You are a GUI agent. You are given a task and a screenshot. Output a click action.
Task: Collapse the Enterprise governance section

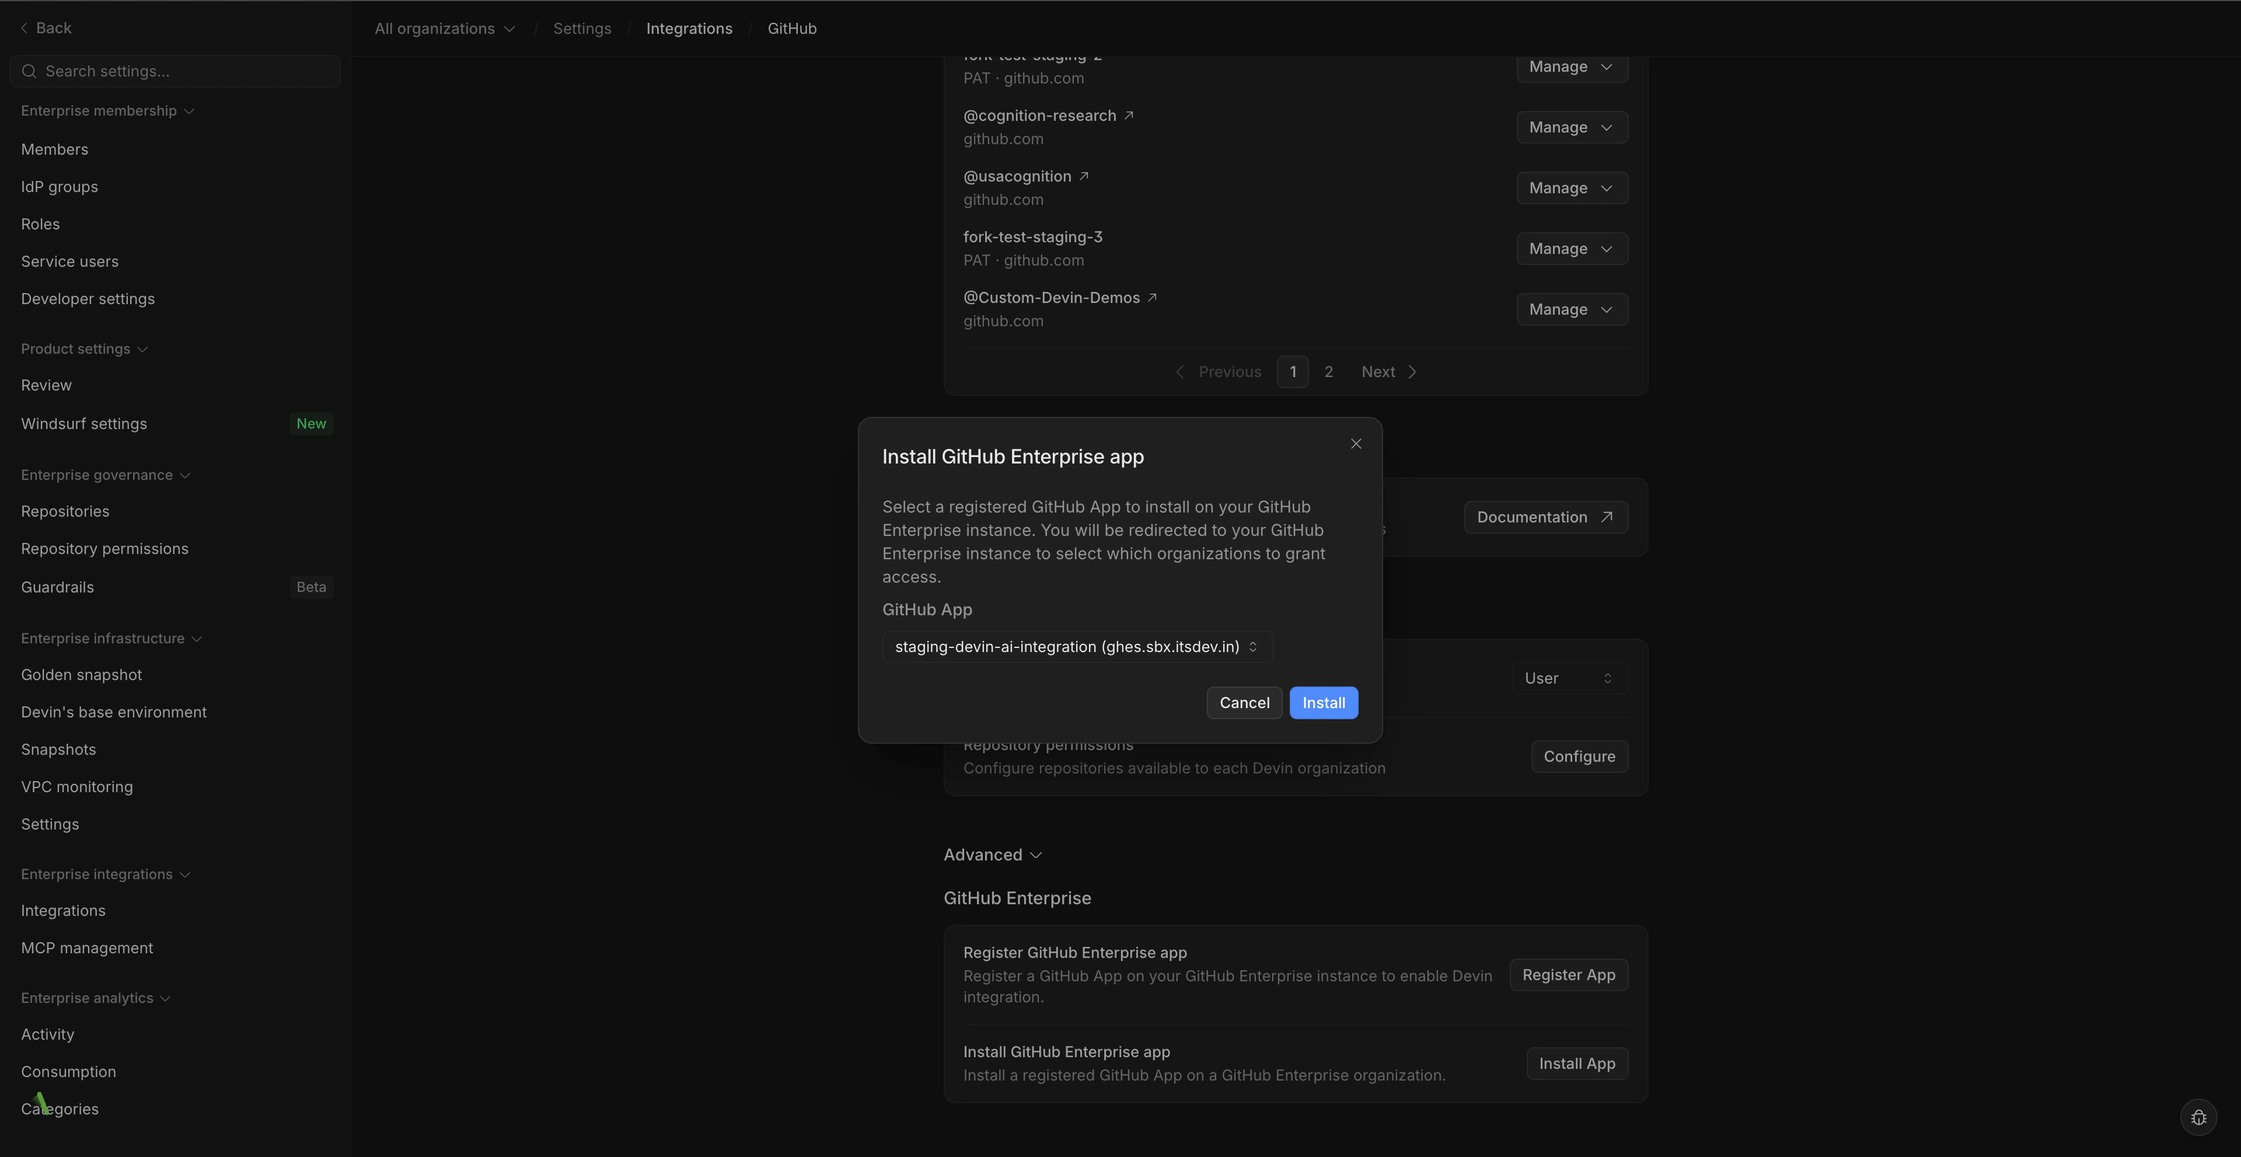tap(105, 475)
